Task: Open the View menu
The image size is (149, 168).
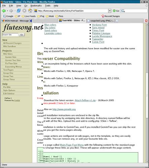Action: pos(18,6)
